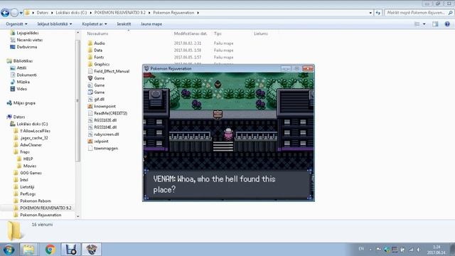
Task: Select the Fonts folder icon
Action: 90,57
